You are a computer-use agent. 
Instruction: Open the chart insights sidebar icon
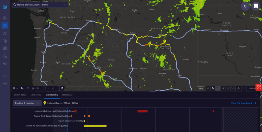click(5, 33)
